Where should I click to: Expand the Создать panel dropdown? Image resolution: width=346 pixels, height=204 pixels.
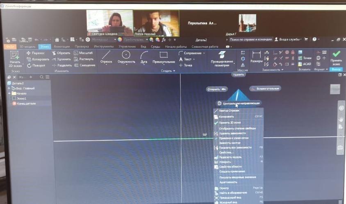168,71
